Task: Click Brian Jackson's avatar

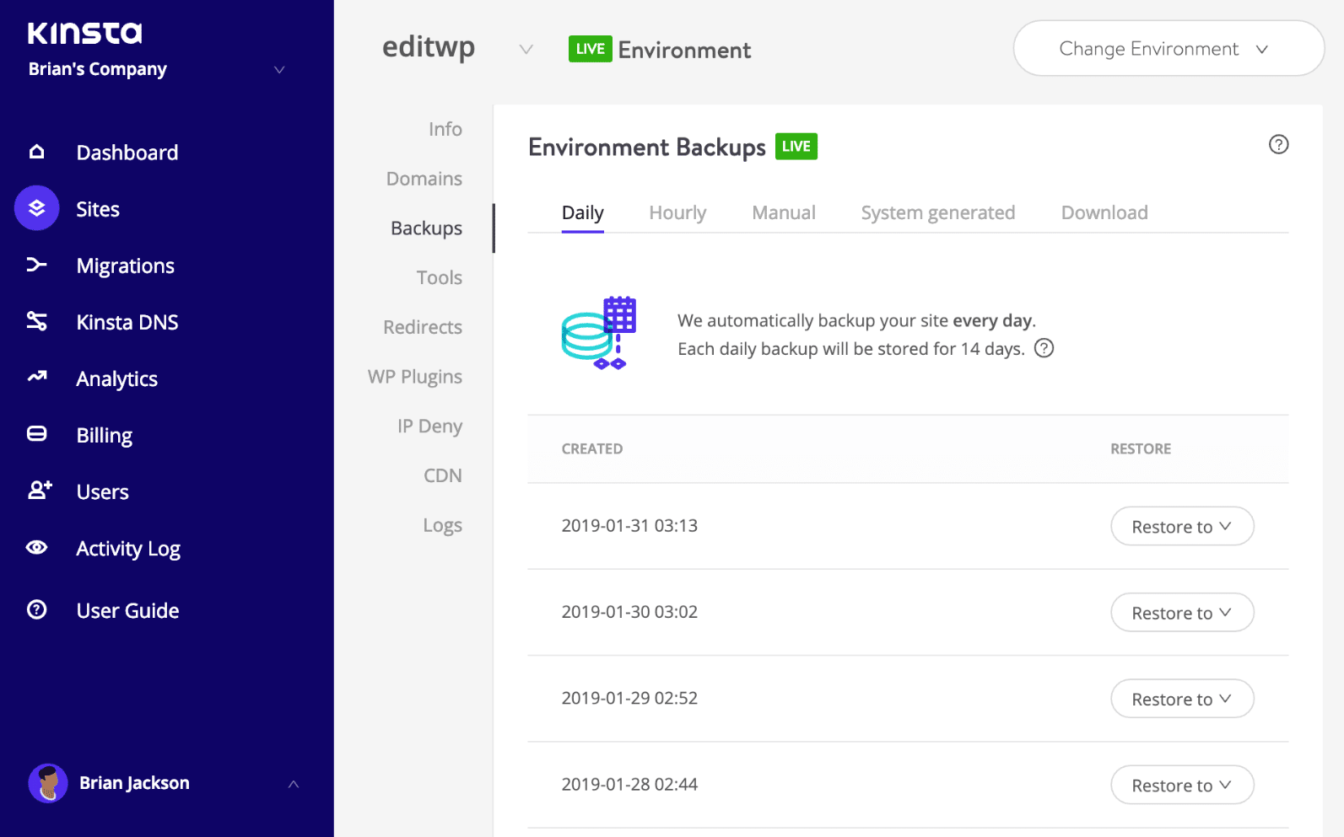Action: [x=48, y=783]
